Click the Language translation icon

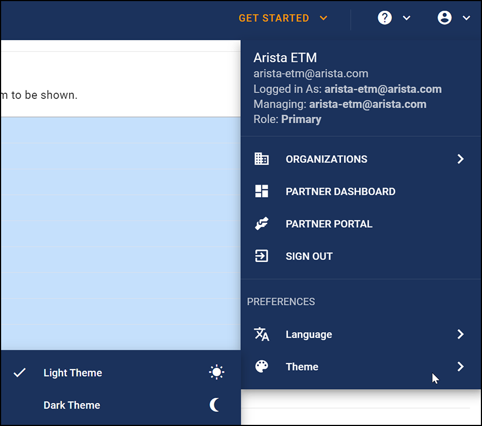point(261,334)
